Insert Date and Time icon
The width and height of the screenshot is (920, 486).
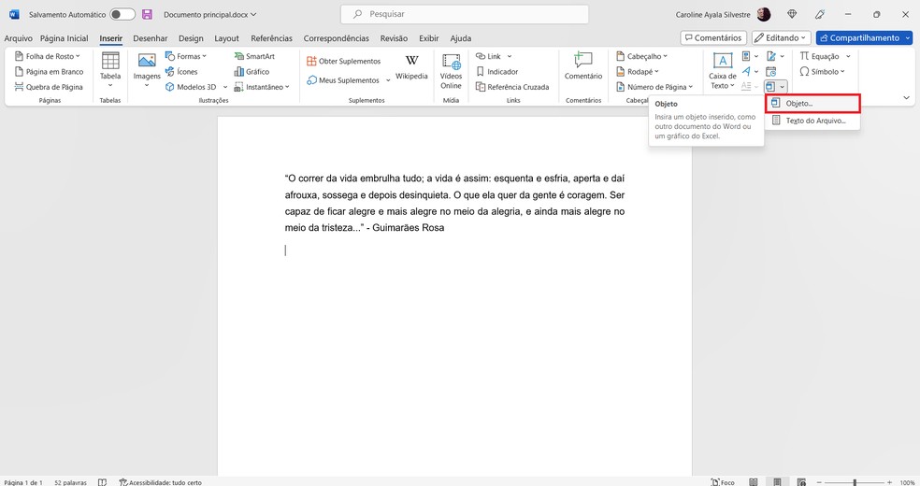click(771, 72)
